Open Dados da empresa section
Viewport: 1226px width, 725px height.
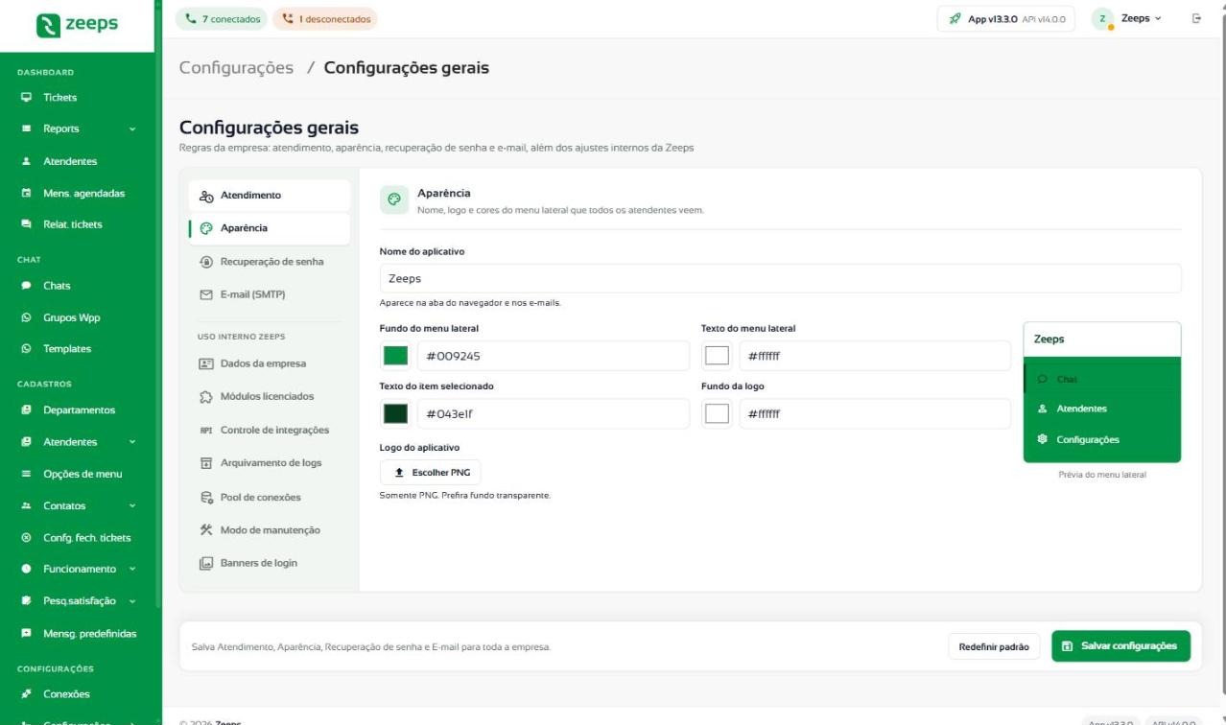270,363
